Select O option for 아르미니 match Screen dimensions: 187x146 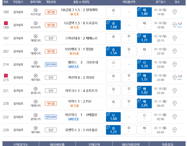tap(144, 117)
